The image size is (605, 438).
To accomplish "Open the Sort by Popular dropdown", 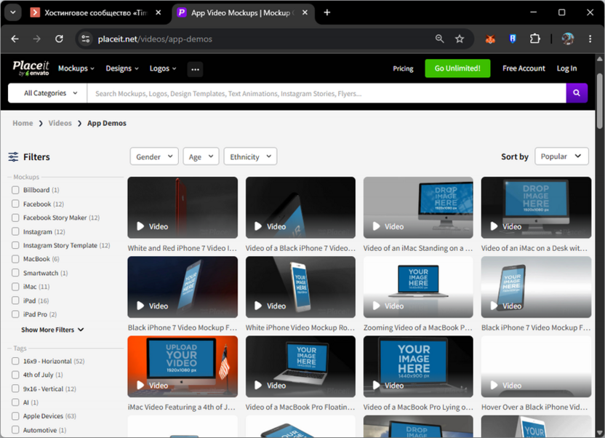I will [x=561, y=156].
